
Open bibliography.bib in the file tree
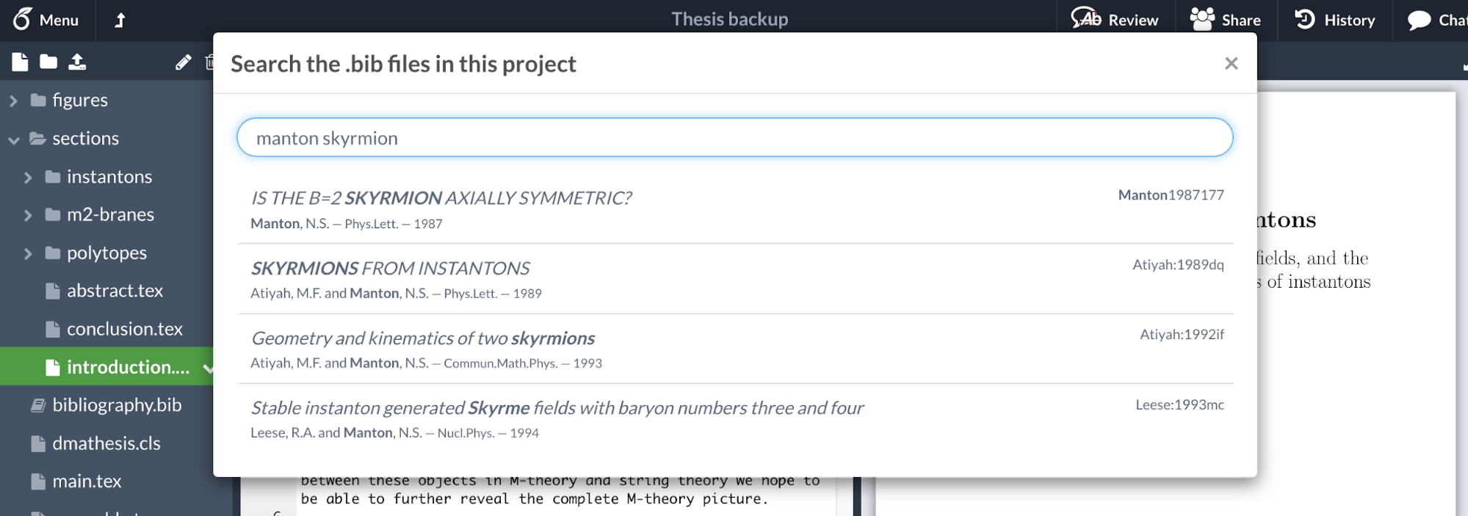click(116, 405)
